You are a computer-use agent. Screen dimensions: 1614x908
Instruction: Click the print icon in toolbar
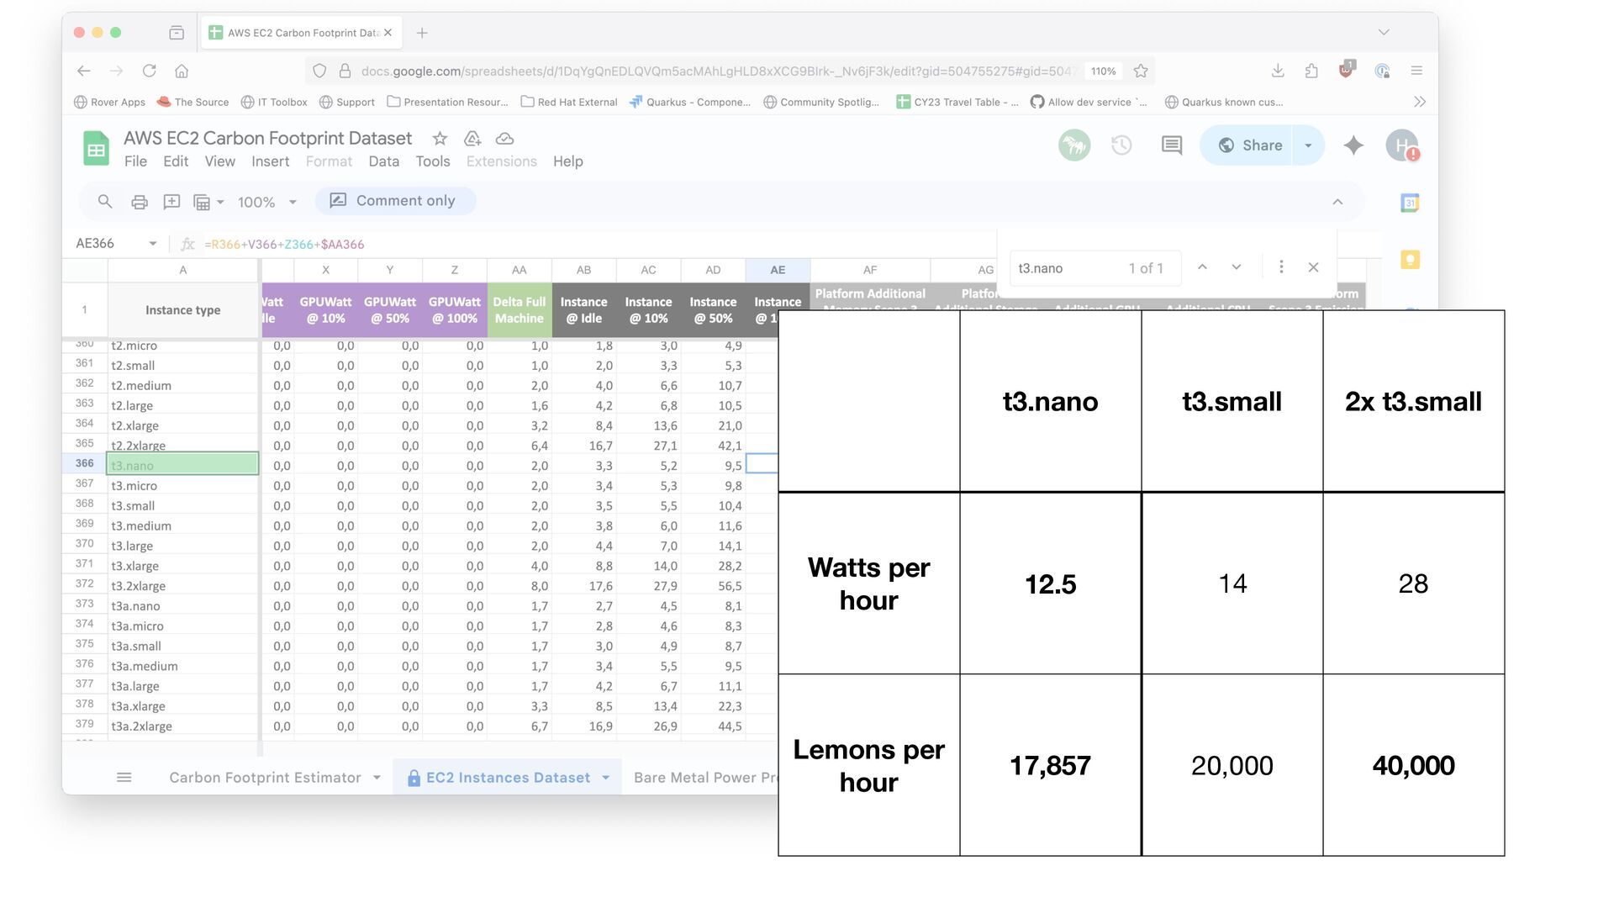[x=140, y=202]
